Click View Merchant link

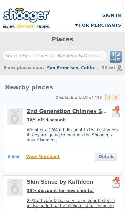[43, 156]
